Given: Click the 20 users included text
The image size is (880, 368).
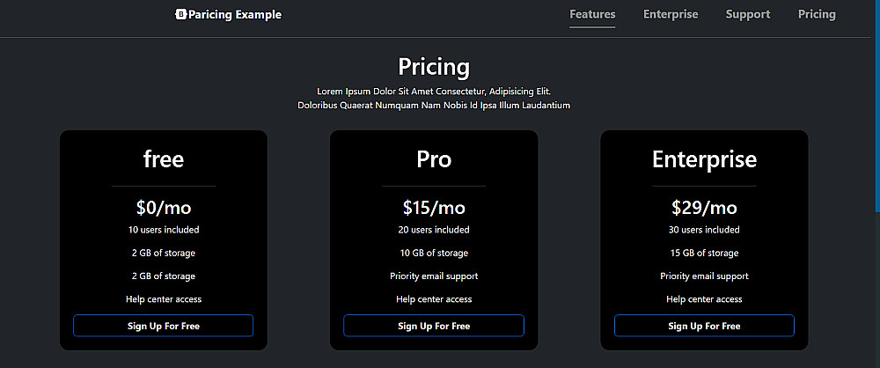Looking at the screenshot, I should click(434, 230).
